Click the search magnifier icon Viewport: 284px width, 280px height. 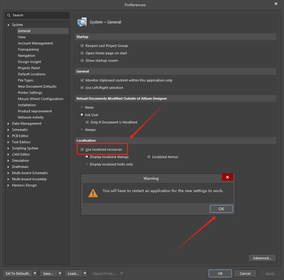[x=9, y=15]
